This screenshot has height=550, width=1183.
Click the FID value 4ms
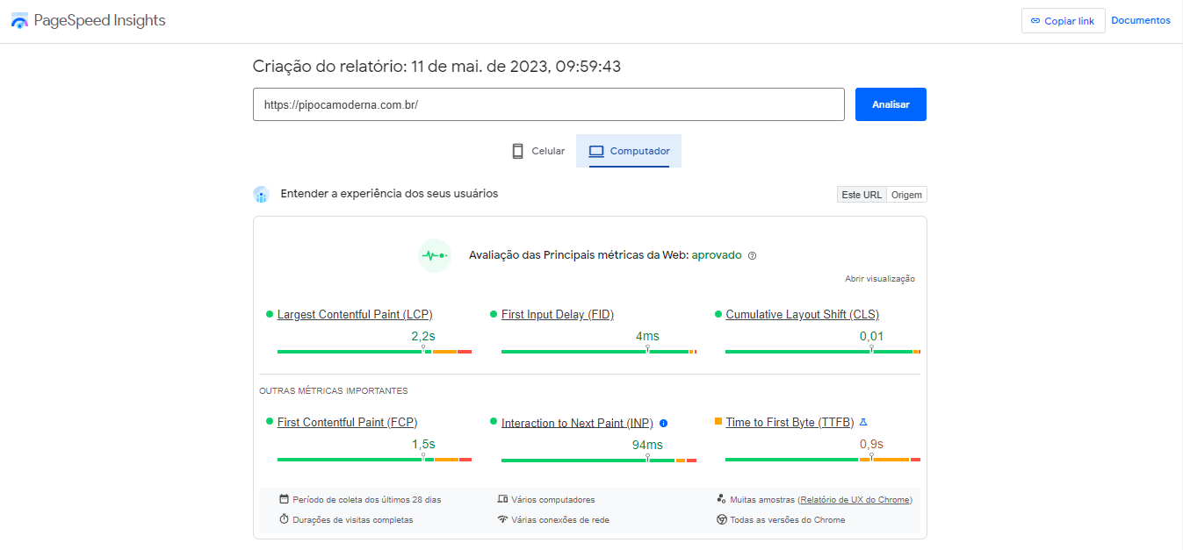(x=647, y=336)
